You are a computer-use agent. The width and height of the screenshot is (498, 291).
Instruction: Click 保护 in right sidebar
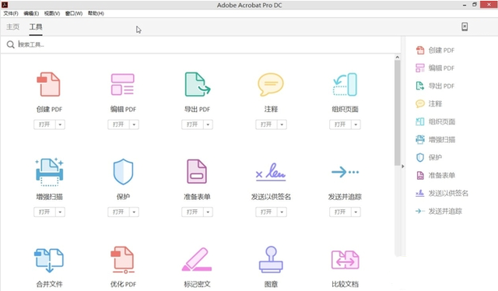429,157
